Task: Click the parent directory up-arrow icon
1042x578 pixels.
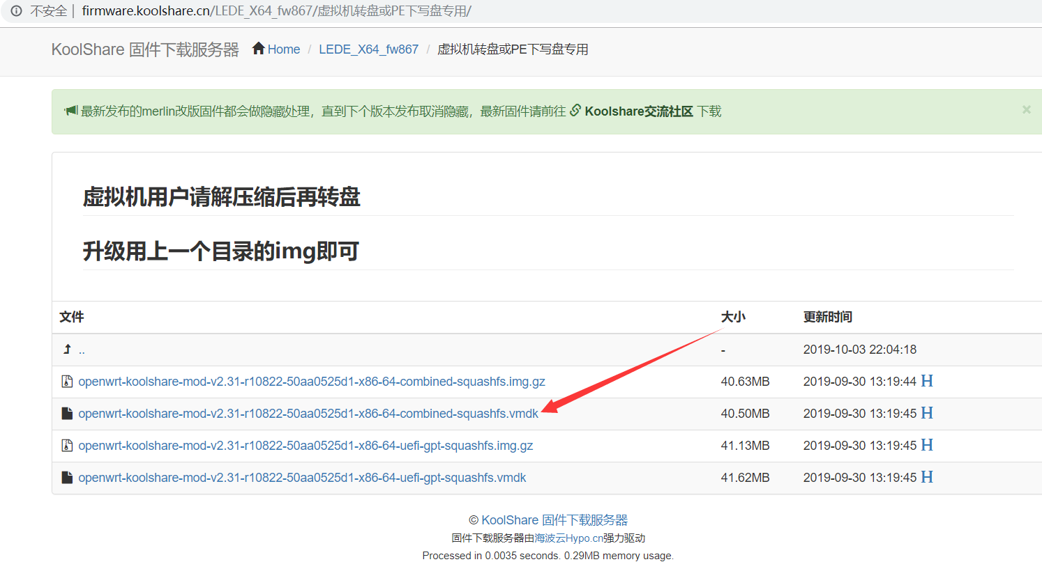Action: click(67, 349)
